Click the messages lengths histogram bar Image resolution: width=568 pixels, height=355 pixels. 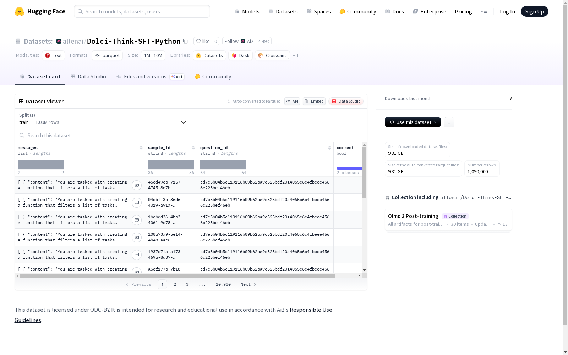(x=41, y=164)
